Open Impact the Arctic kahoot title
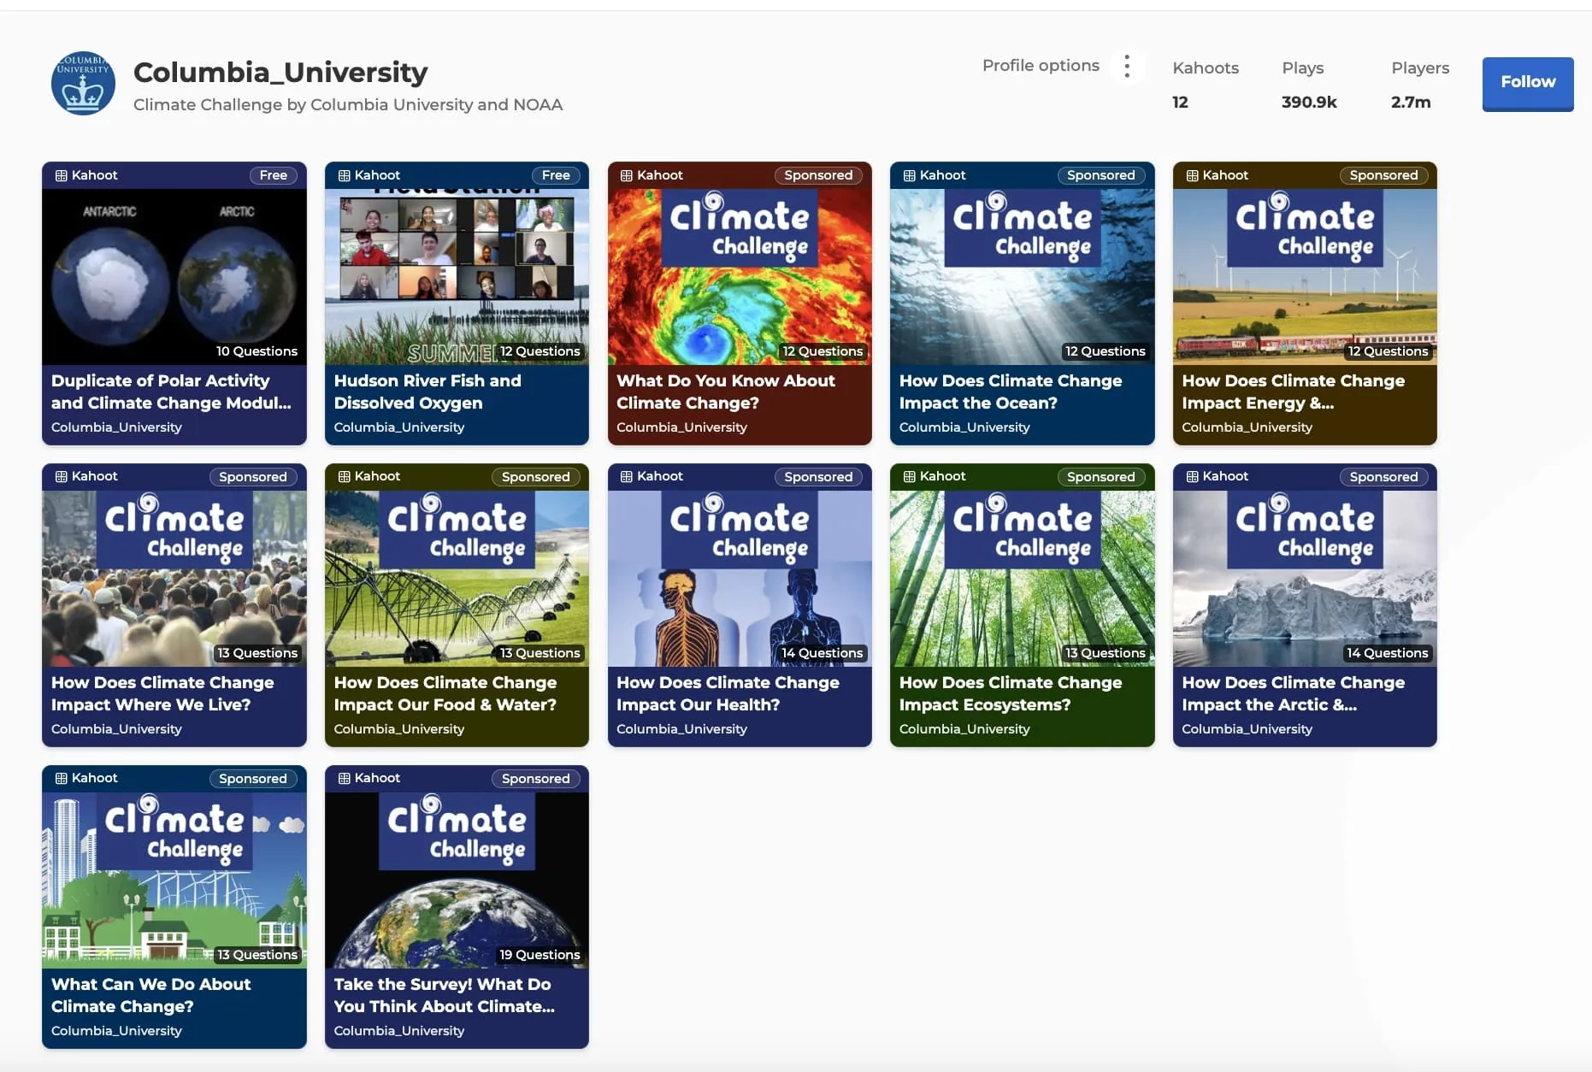Image resolution: width=1592 pixels, height=1072 pixels. point(1294,693)
